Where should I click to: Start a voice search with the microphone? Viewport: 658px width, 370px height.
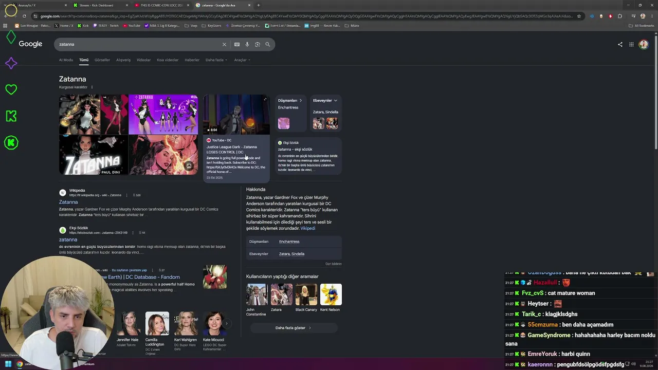point(247,44)
